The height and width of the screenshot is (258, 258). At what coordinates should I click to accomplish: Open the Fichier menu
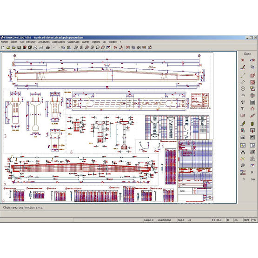pos(5,42)
